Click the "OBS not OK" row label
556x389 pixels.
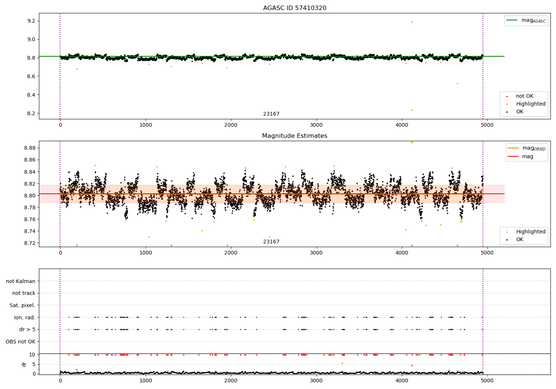[x=21, y=342]
